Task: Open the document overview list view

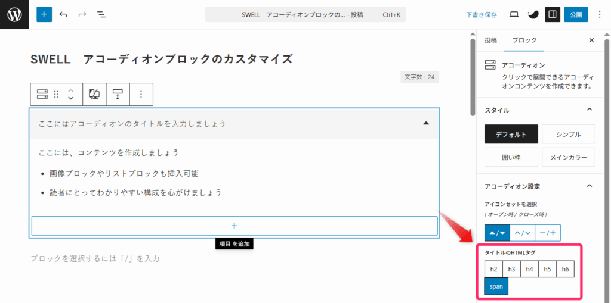Action: point(101,15)
